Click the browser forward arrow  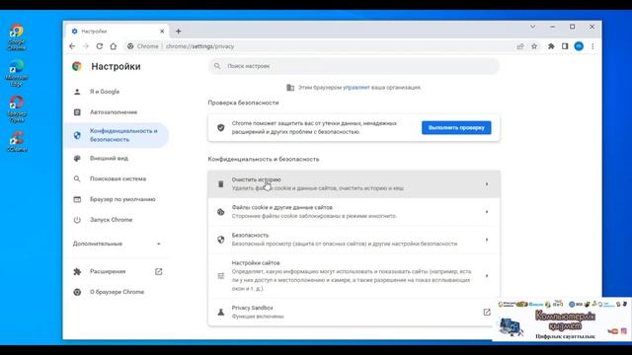coord(86,46)
